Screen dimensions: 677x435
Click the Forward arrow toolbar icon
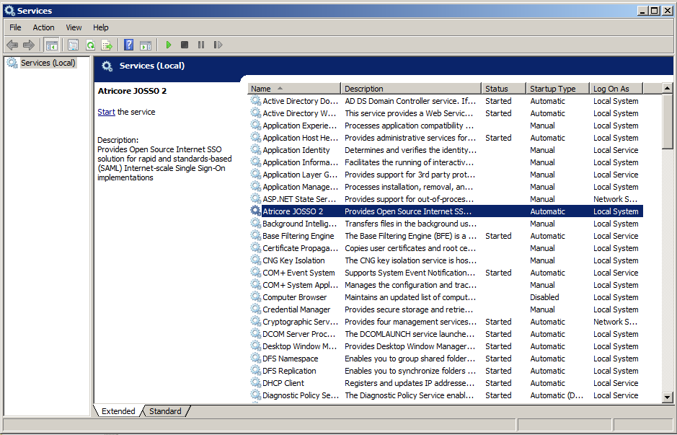click(x=29, y=45)
